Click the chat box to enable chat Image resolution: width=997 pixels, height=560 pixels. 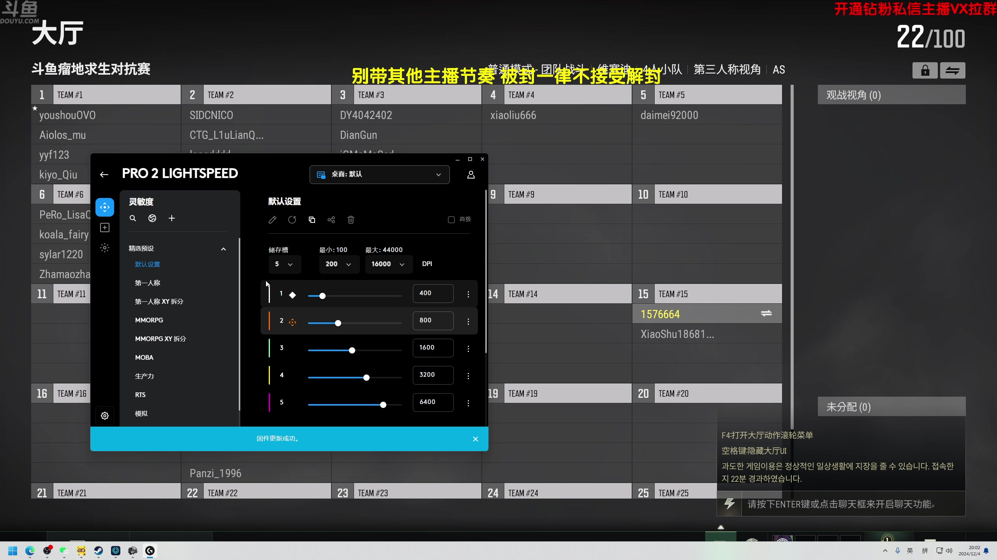[x=853, y=504]
